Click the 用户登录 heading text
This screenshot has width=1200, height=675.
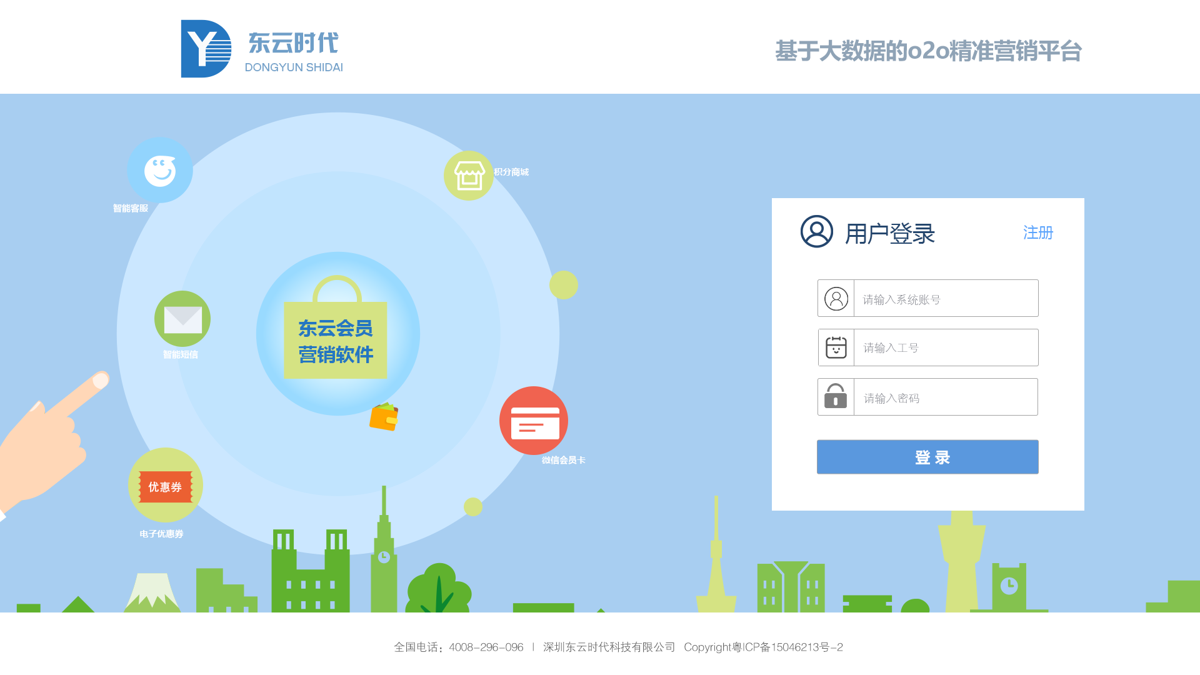tap(890, 234)
